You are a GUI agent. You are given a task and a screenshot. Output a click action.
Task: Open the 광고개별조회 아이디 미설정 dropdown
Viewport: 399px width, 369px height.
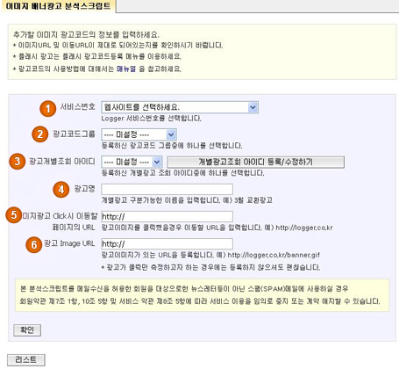click(x=132, y=162)
